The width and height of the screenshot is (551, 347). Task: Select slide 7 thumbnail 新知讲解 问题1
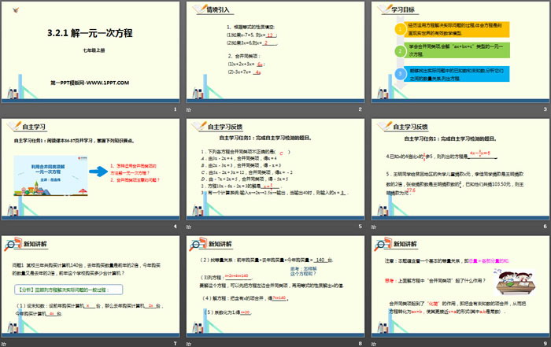(x=91, y=286)
